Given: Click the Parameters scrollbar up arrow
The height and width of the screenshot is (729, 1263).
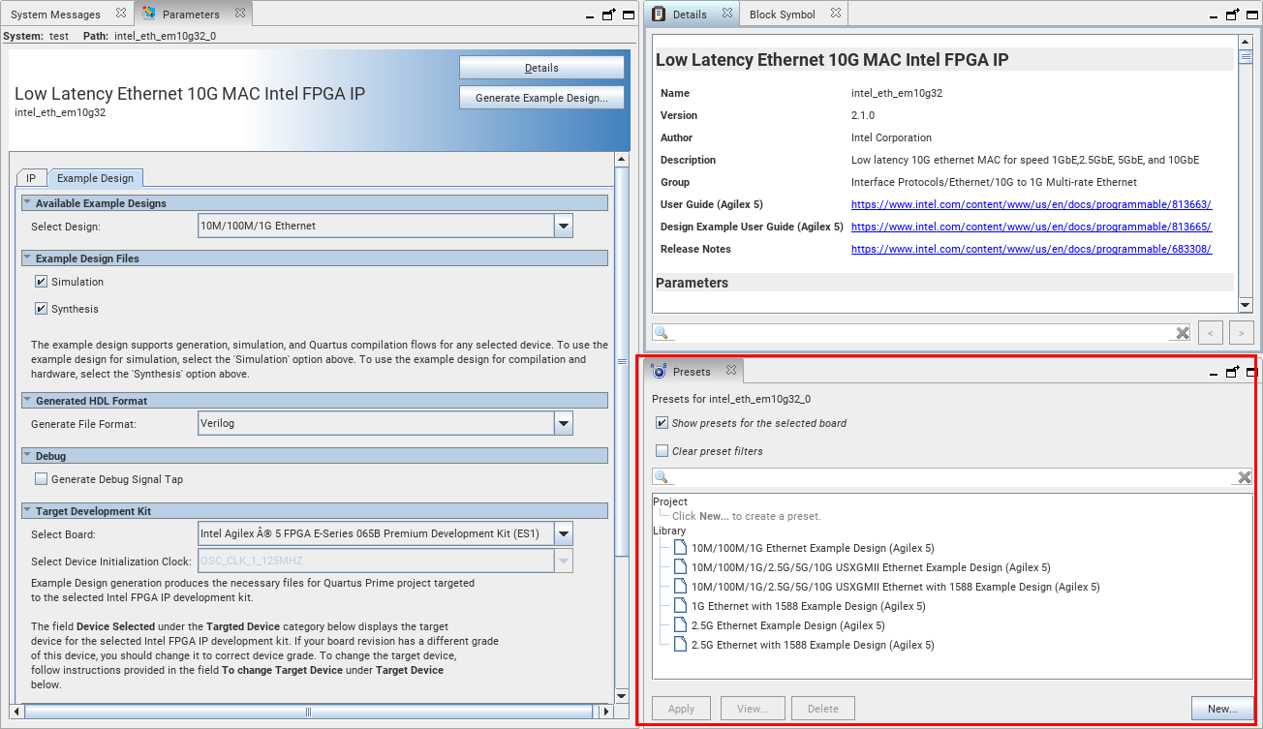Looking at the screenshot, I should click(622, 160).
